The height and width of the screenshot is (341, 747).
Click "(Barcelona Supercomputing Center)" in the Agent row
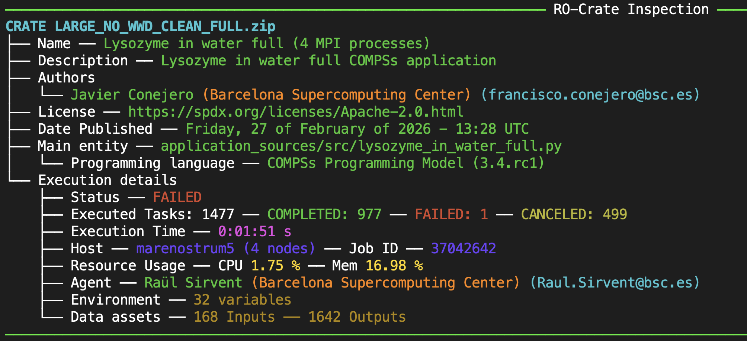386,283
